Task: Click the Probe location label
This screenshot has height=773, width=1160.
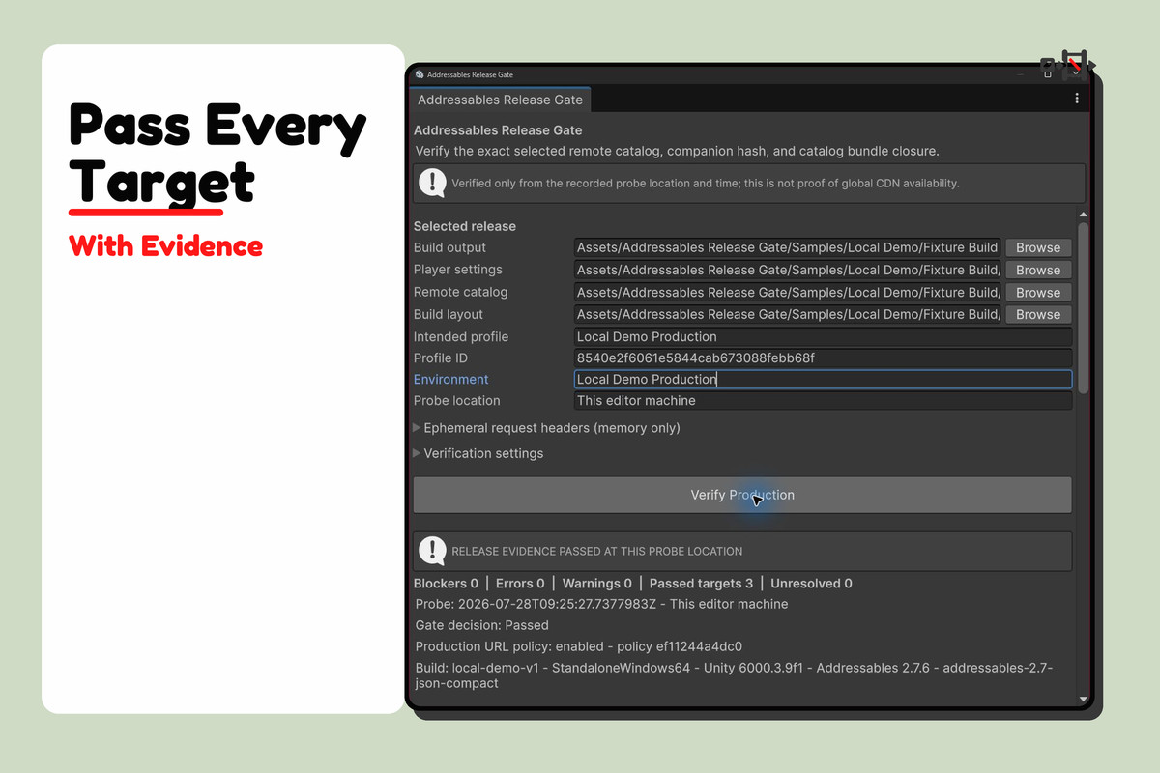Action: pyautogui.click(x=457, y=400)
